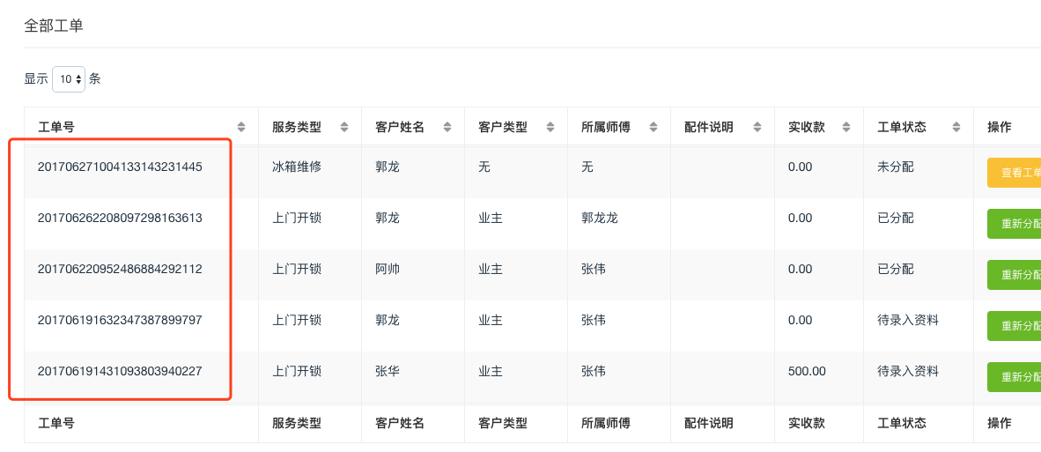Viewport: 1041px width, 452px height.
Task: Click the sort icon next to 配件说明
Action: tap(757, 127)
